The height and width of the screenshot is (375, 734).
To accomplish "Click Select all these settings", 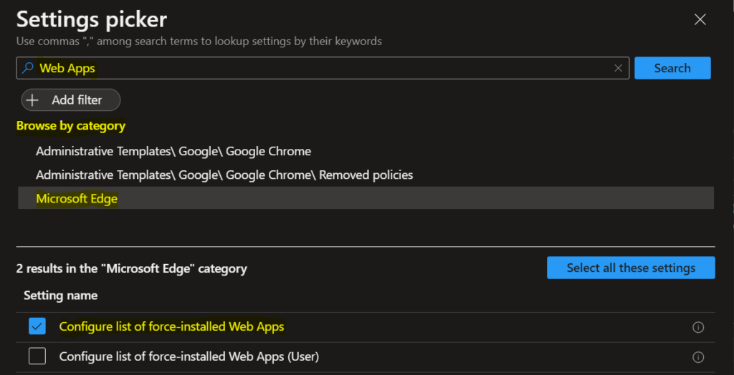I will tap(631, 268).
